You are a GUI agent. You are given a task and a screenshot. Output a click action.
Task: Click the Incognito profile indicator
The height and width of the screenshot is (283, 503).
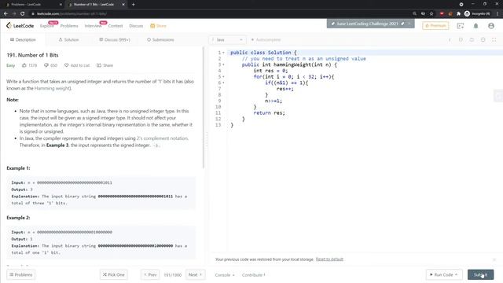point(477,14)
